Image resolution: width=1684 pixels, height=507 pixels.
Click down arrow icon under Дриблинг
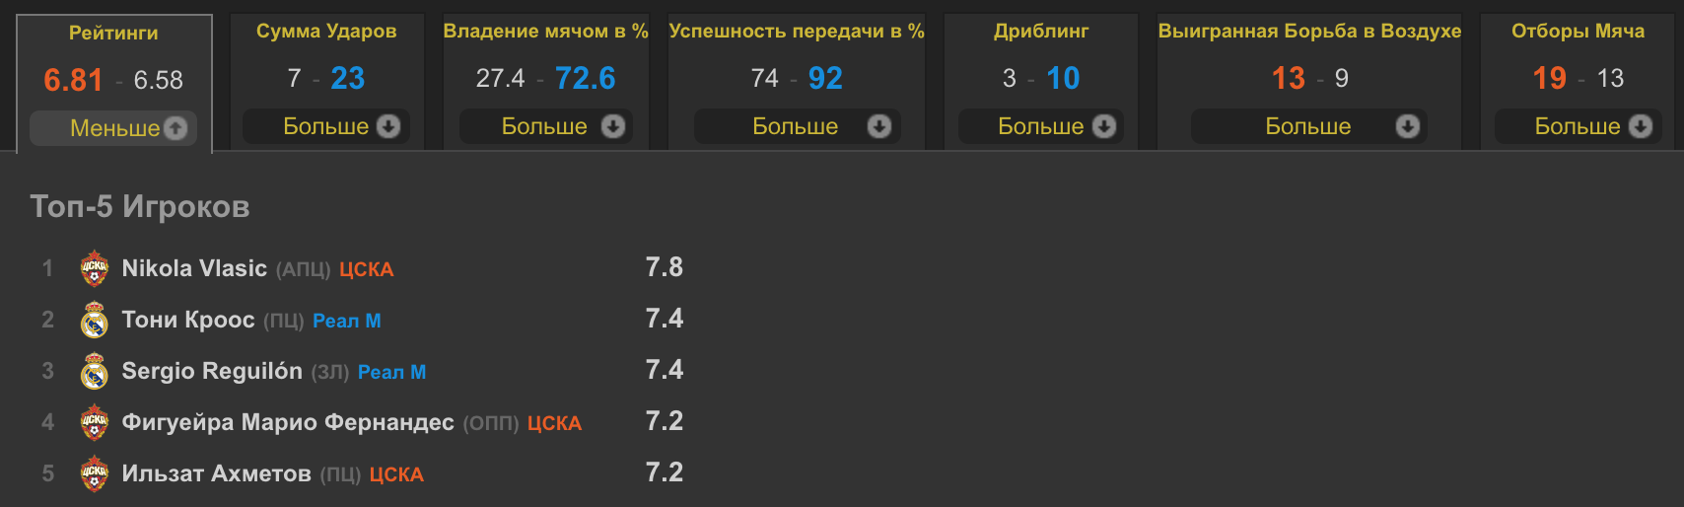(x=1104, y=126)
